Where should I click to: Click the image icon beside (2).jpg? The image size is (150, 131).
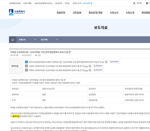[27, 70]
